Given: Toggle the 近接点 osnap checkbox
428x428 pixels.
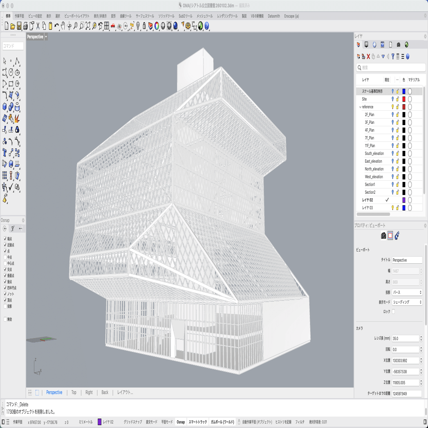Looking at the screenshot, I should 5,245.
